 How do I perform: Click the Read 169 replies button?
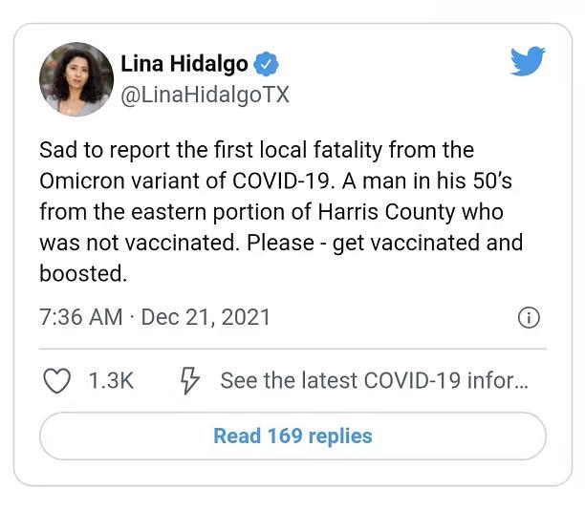tap(292, 436)
